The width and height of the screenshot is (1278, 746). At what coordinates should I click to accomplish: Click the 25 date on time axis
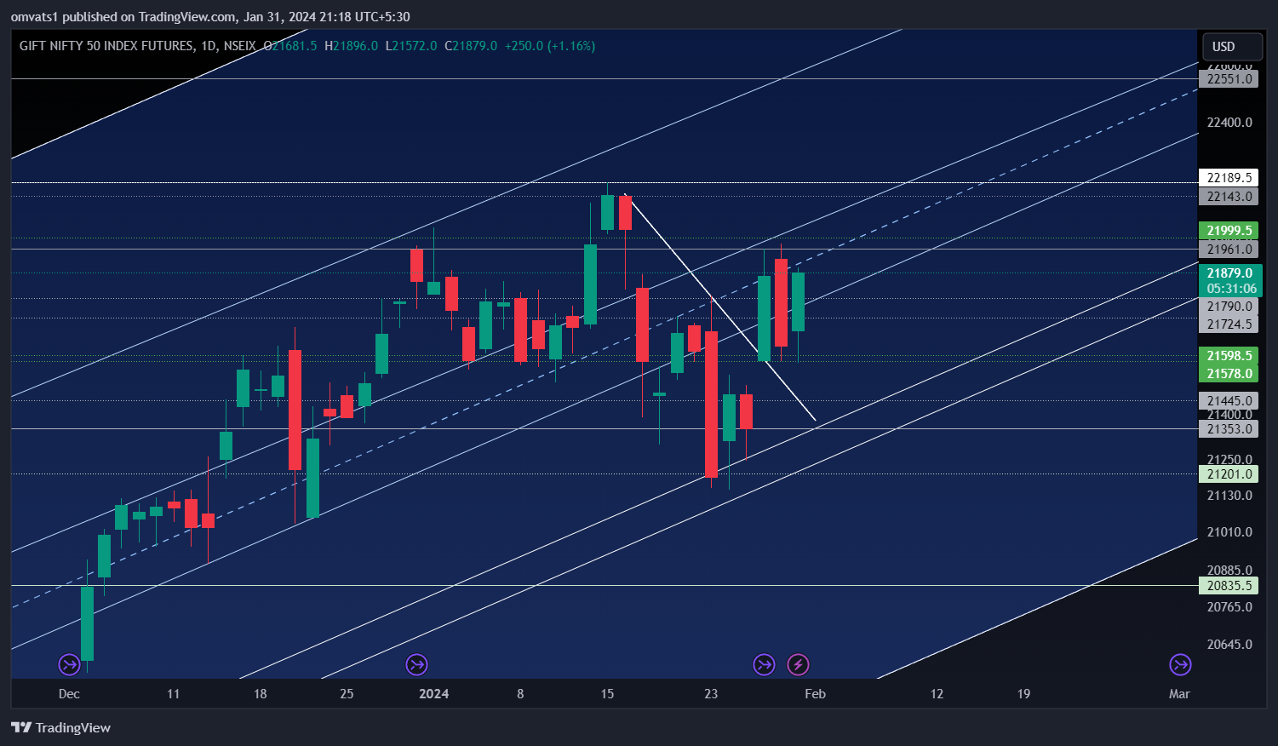click(x=347, y=694)
